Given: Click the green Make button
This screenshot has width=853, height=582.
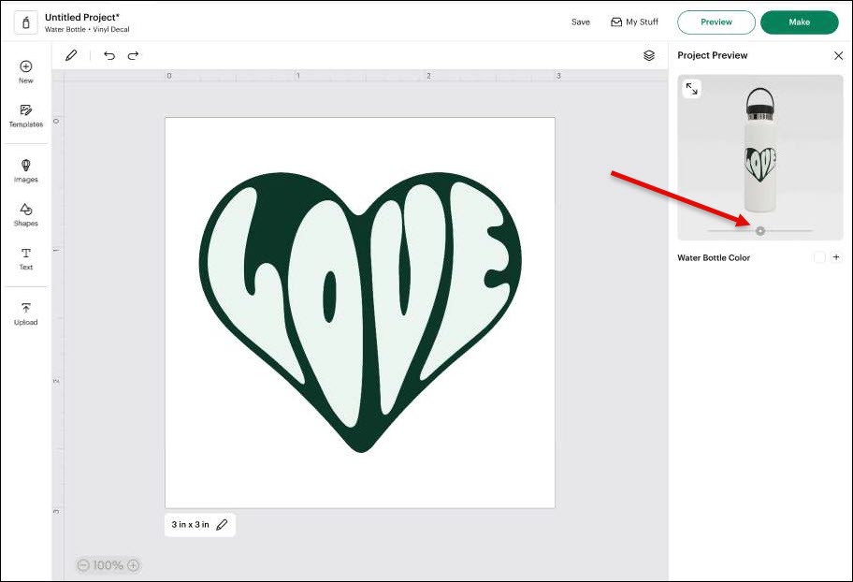Looking at the screenshot, I should pos(799,22).
